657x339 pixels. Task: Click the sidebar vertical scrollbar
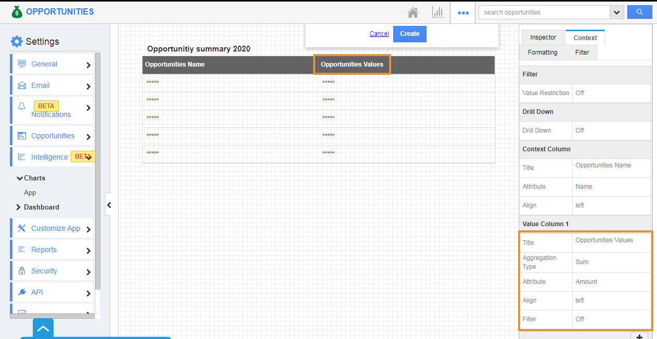click(98, 171)
